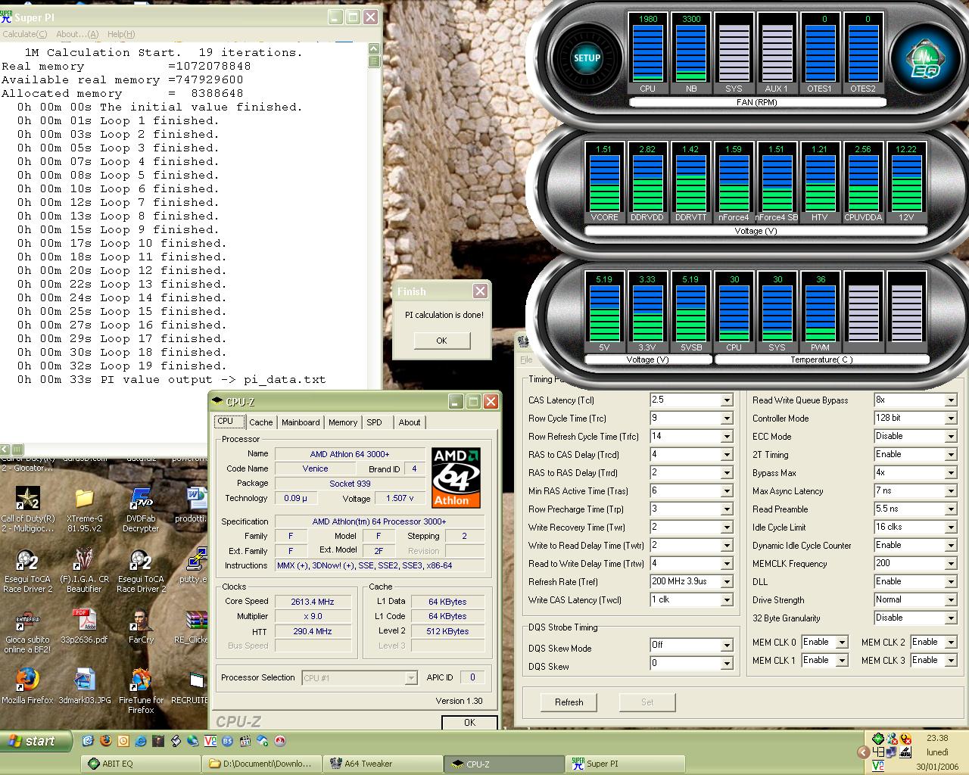Click the Windows start button
Screen dimensions: 969x775
[36, 741]
